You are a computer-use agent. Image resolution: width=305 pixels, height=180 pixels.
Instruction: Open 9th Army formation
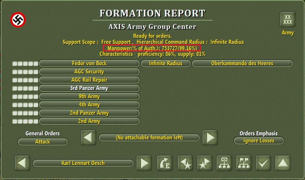pyautogui.click(x=89, y=96)
